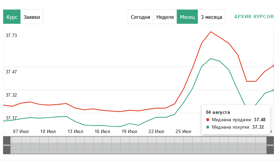
Task: Switch to the Курс tab
Action: coord(12,17)
